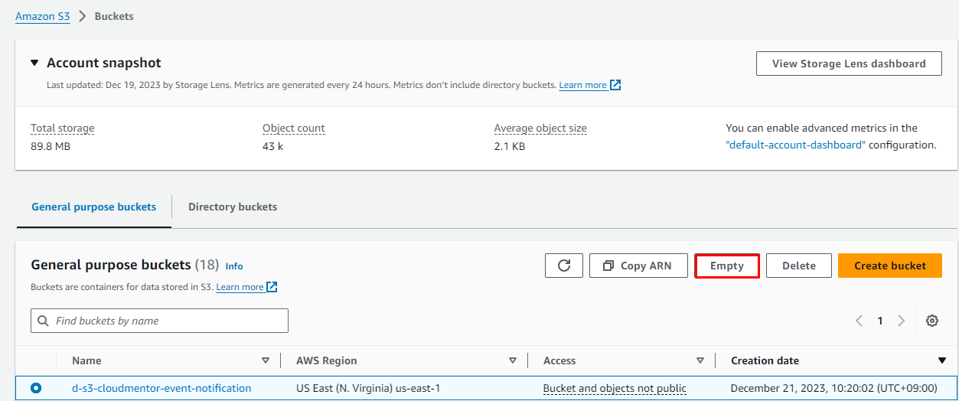Open table preferences gear icon
This screenshot has height=401, width=959.
pos(931,321)
